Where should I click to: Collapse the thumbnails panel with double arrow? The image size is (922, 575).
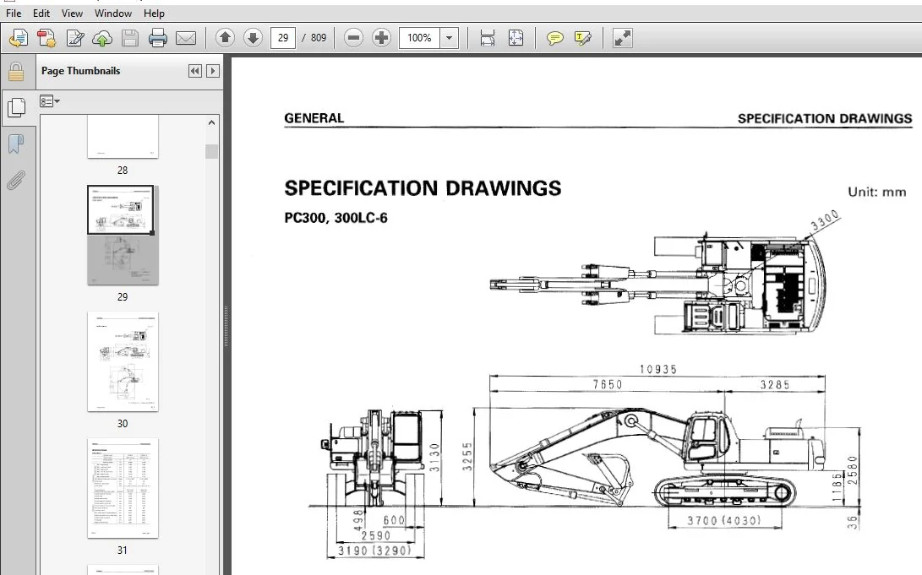[194, 71]
